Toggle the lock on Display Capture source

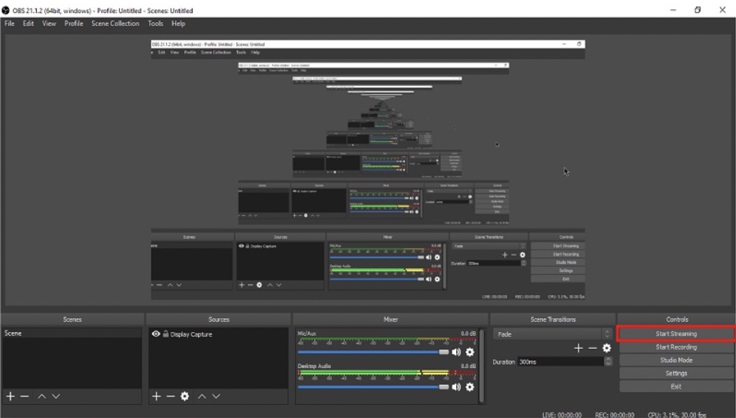pos(165,334)
